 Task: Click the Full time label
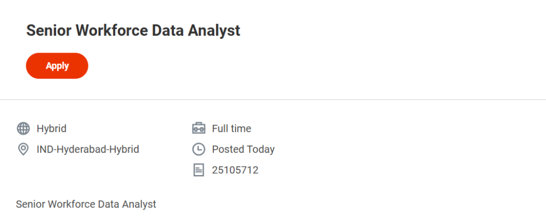pos(231,128)
